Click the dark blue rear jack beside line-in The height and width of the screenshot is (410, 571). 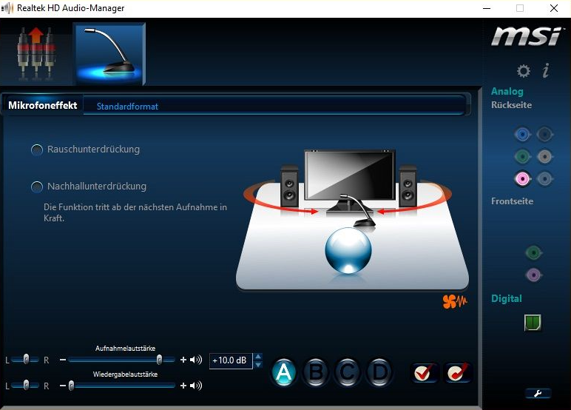(544, 135)
